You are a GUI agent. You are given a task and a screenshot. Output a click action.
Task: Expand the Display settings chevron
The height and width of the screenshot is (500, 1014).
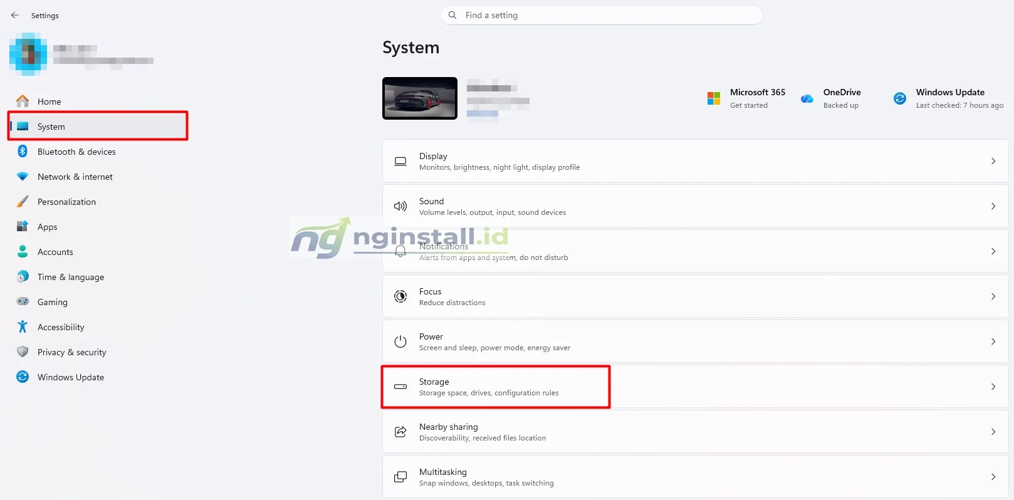[993, 161]
